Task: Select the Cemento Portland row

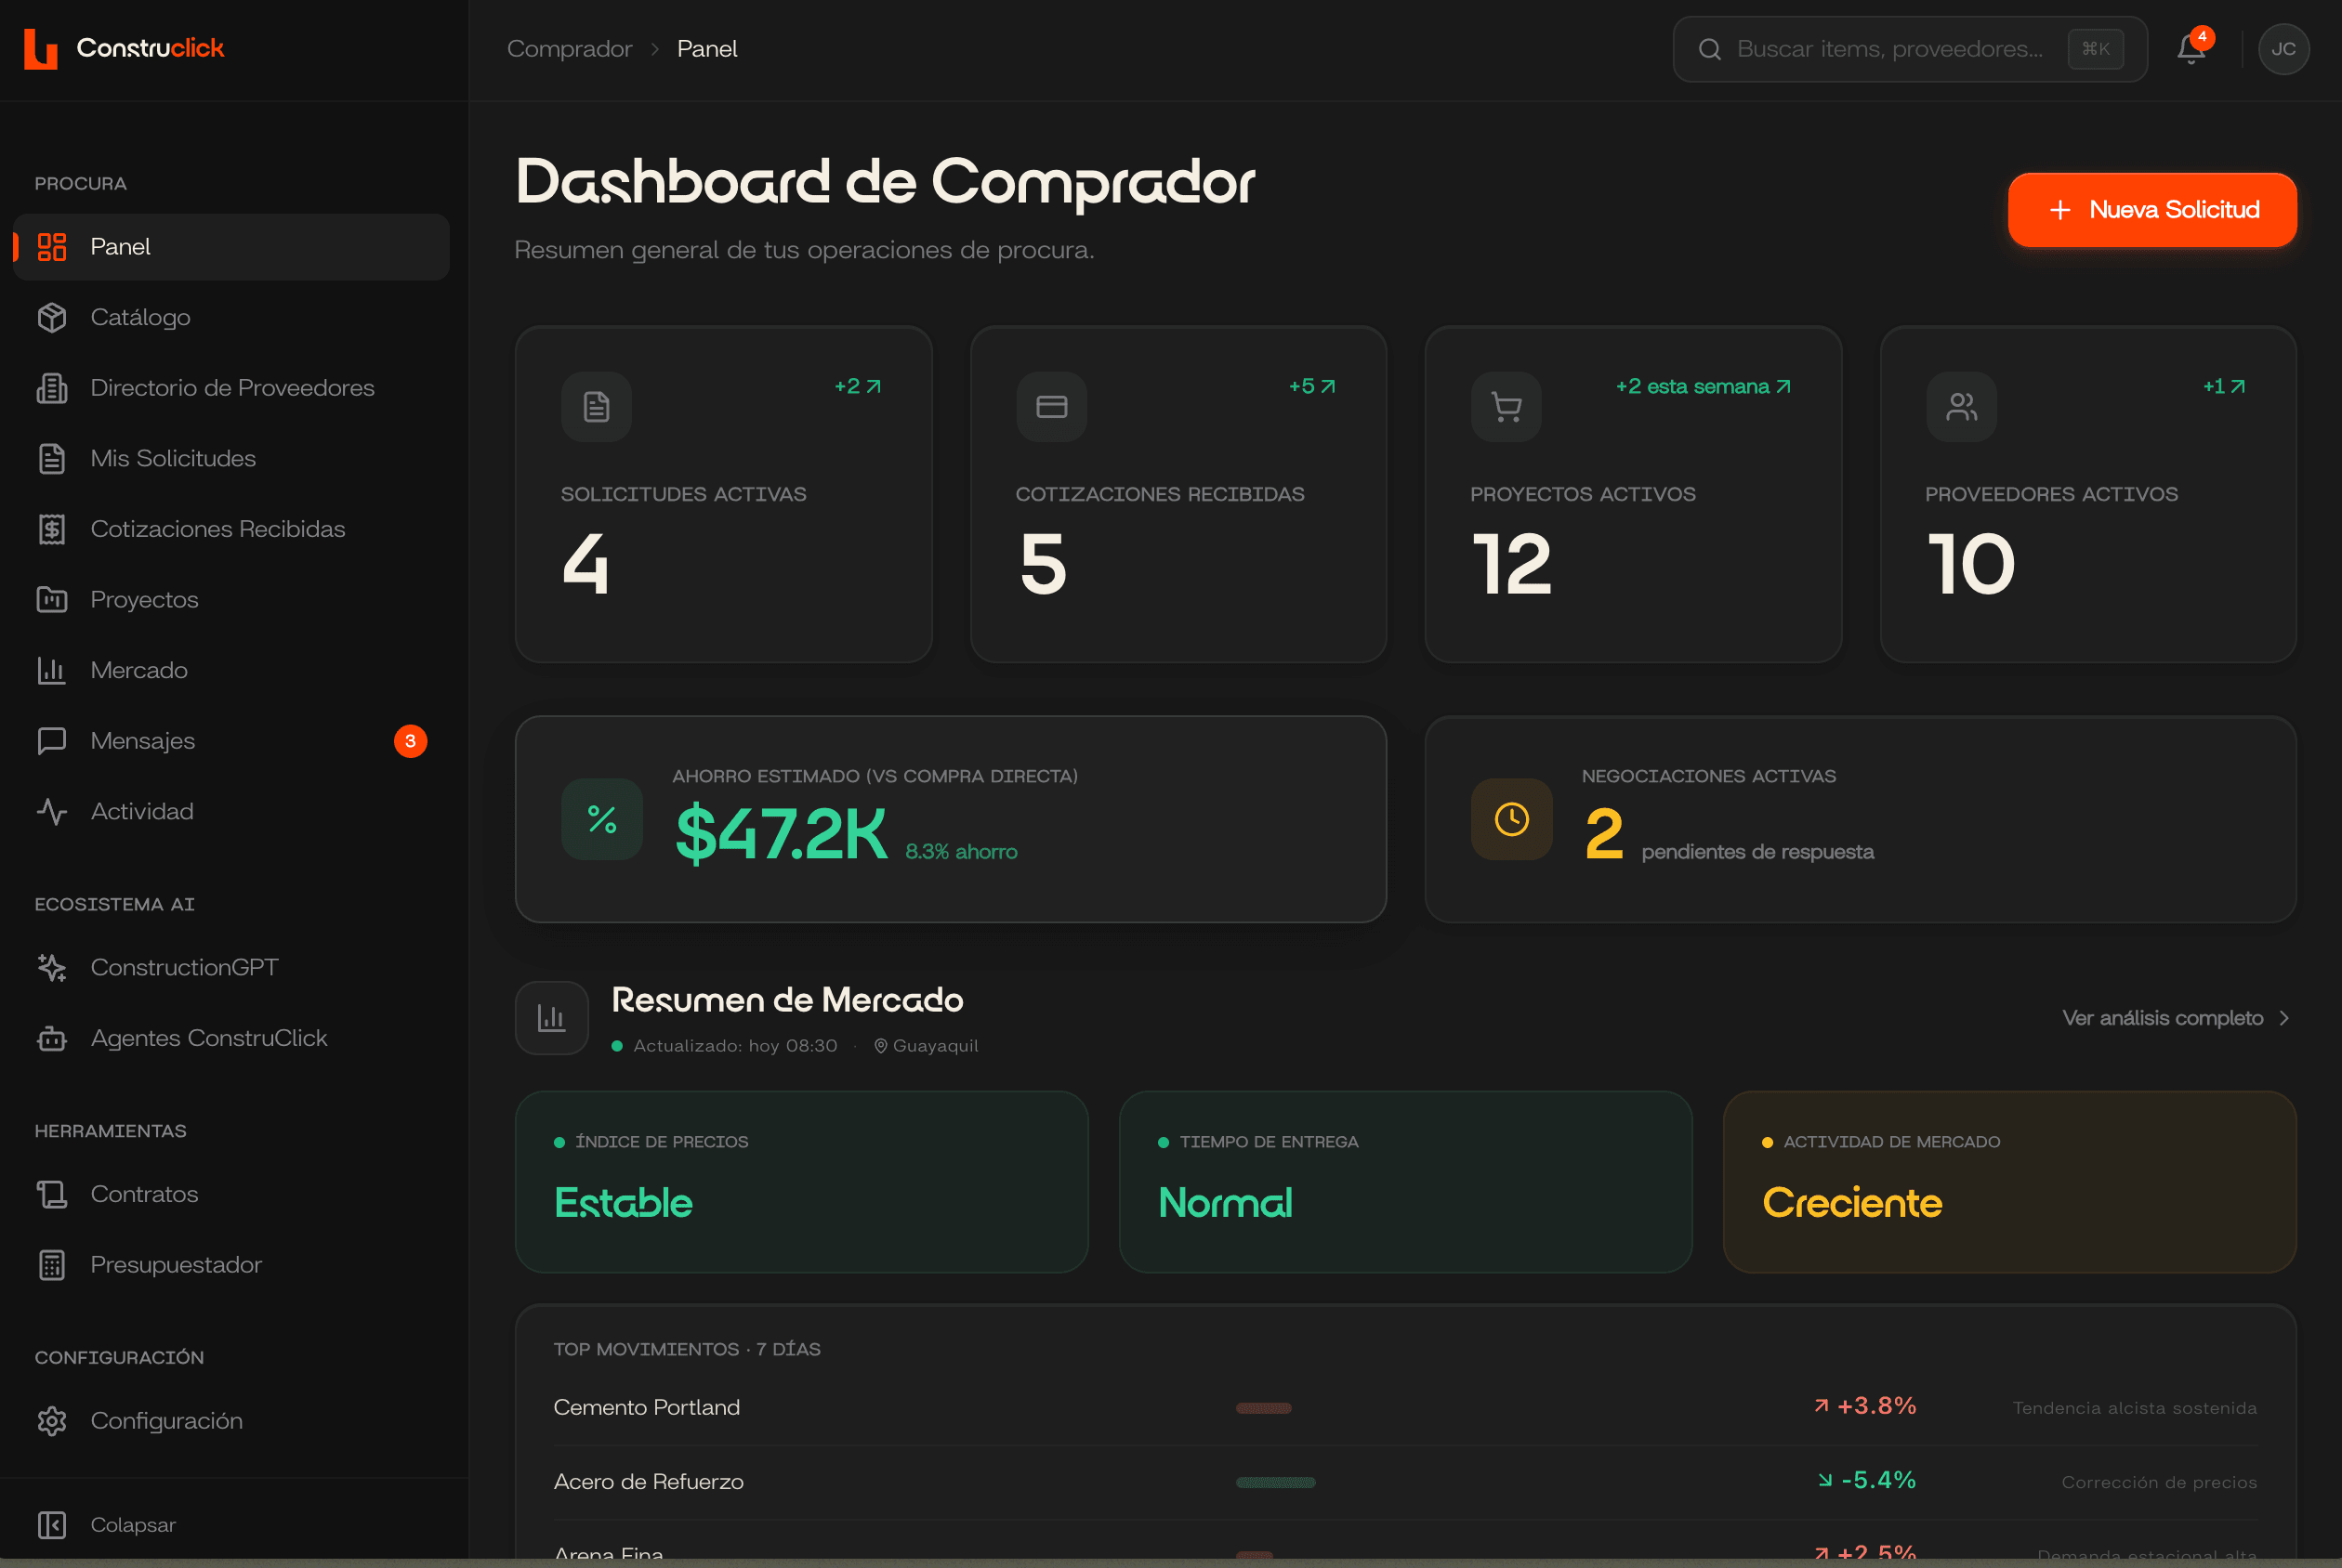Action: (1405, 1407)
